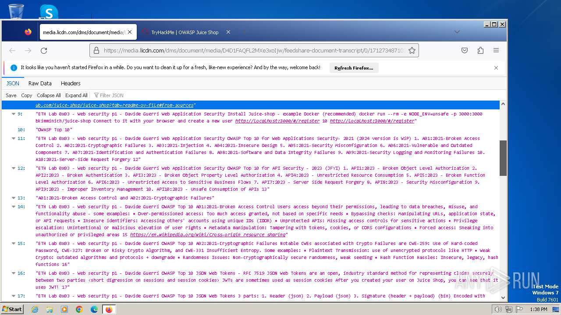Focus the URL address bar

(x=254, y=50)
